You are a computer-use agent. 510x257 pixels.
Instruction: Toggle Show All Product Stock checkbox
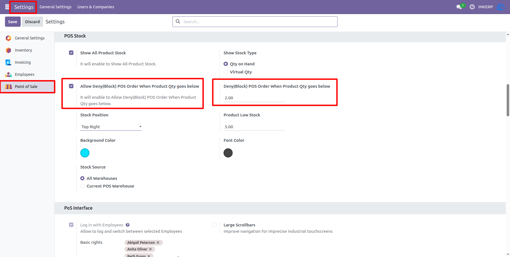71,53
